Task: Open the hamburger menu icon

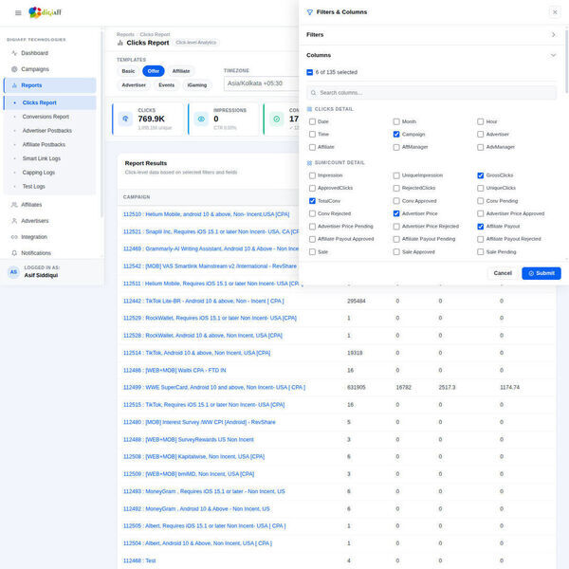Action: [x=18, y=13]
